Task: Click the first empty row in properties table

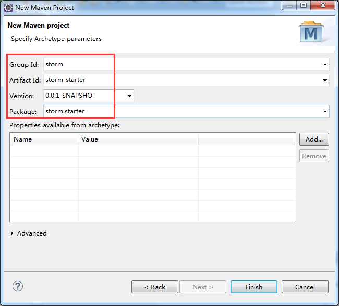Action: point(153,151)
